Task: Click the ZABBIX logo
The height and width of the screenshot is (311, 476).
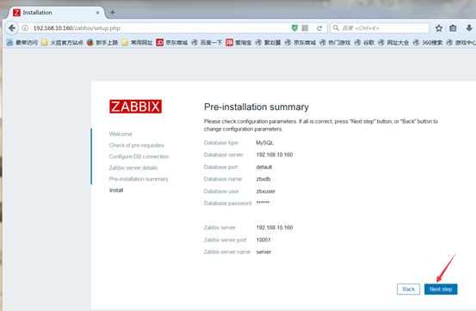Action: pos(135,107)
